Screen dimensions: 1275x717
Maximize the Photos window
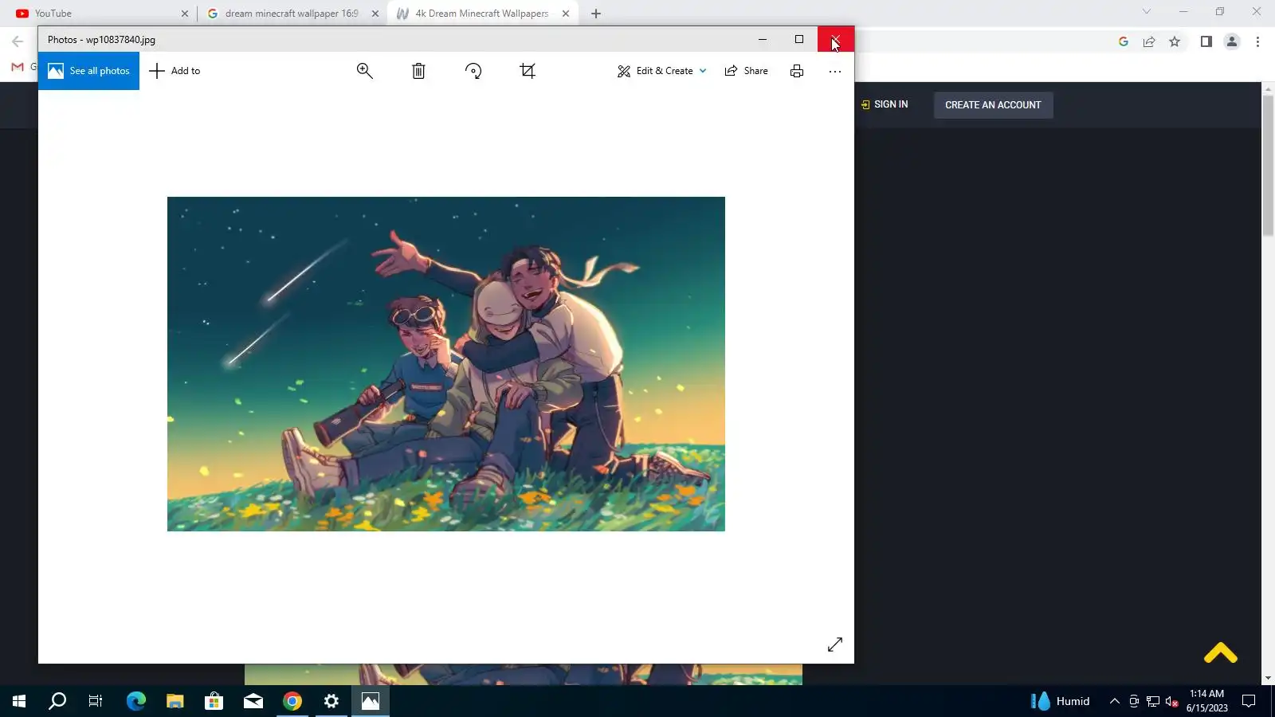tap(799, 39)
